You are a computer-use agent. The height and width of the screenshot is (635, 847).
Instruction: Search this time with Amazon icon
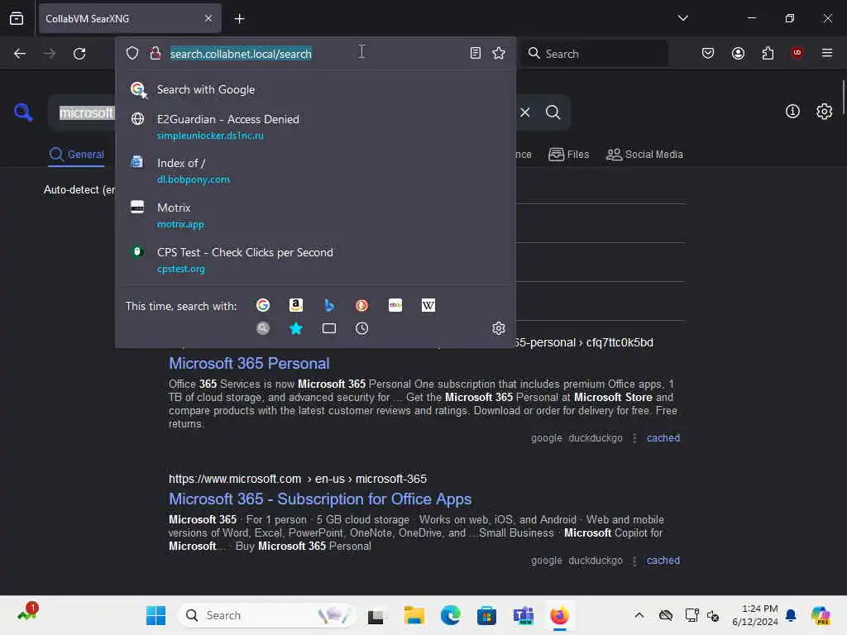296,306
